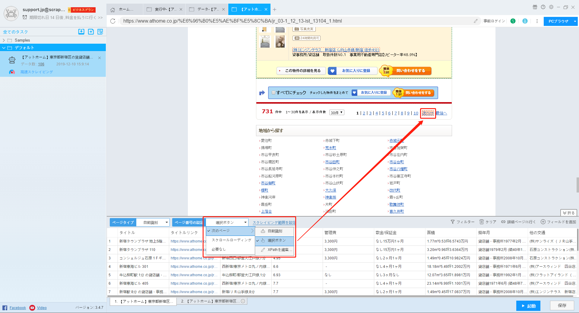The image size is (579, 313).
Task: Choose XPathを編集 in the submenu
Action: [274, 250]
